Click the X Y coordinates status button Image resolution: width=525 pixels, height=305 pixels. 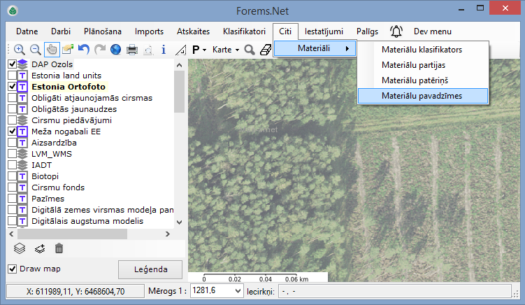coord(74,290)
